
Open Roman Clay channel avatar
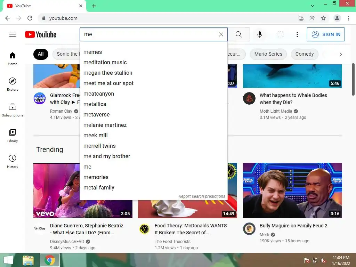pyautogui.click(x=40, y=98)
